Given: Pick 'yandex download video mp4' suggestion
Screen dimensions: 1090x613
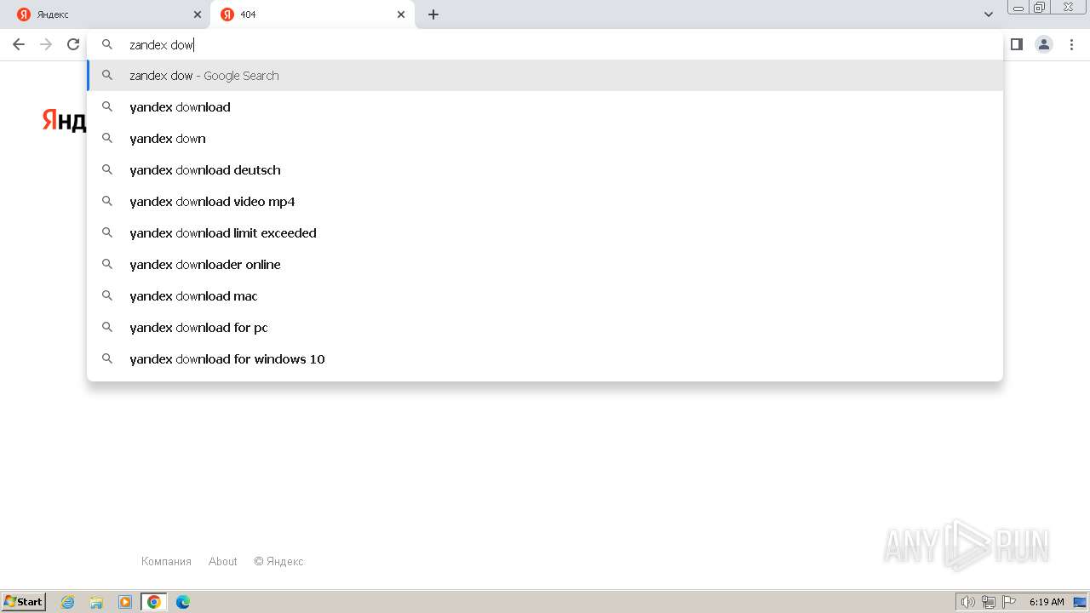Looking at the screenshot, I should (x=545, y=202).
